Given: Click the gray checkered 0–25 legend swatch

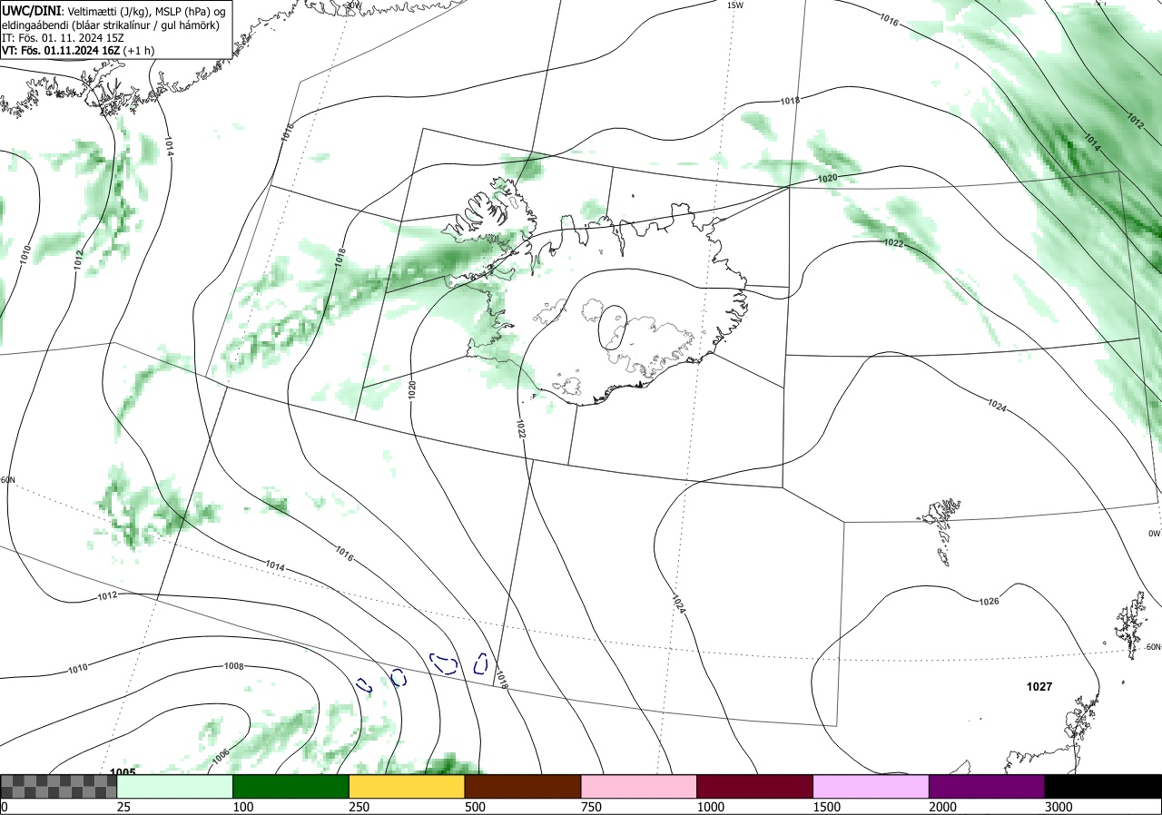Looking at the screenshot, I should (59, 786).
